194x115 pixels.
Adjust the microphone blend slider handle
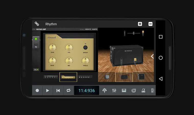click(x=134, y=33)
